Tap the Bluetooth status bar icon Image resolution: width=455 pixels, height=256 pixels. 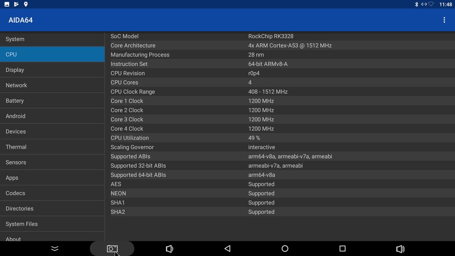(416, 4)
